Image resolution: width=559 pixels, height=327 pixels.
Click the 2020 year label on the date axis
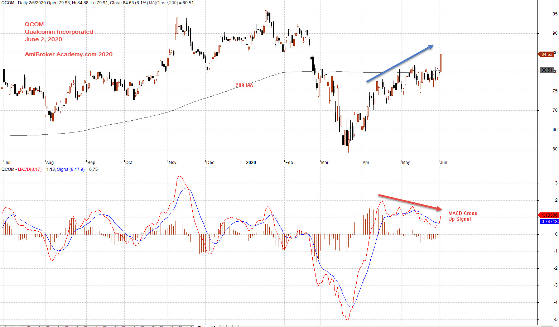pos(251,163)
